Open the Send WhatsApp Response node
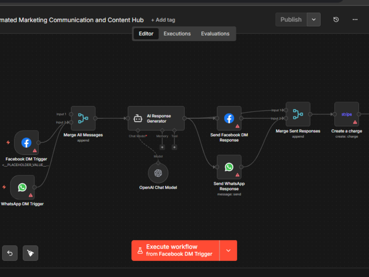The height and width of the screenshot is (277, 369). 229,167
